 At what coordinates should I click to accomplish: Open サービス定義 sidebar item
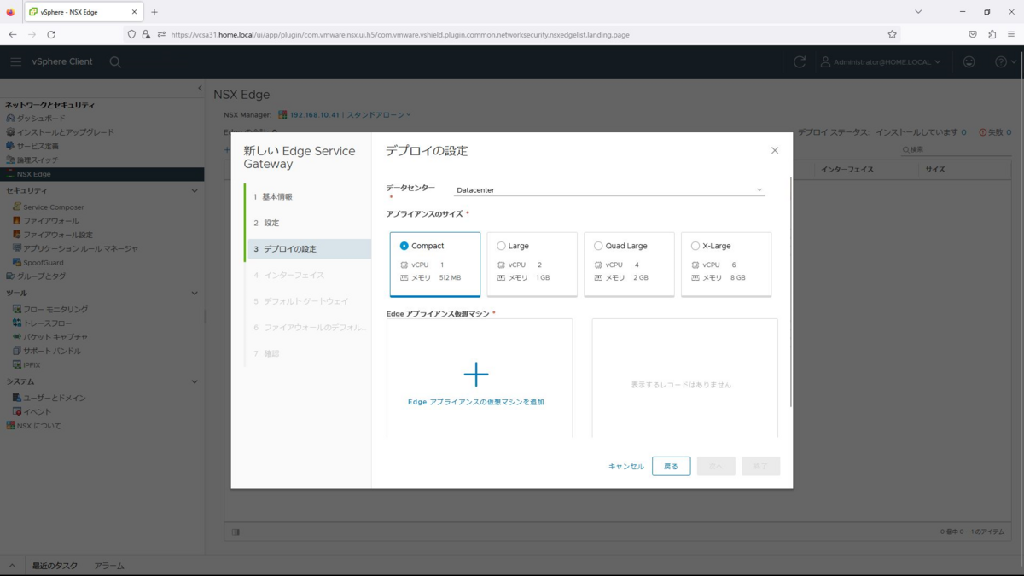click(38, 146)
